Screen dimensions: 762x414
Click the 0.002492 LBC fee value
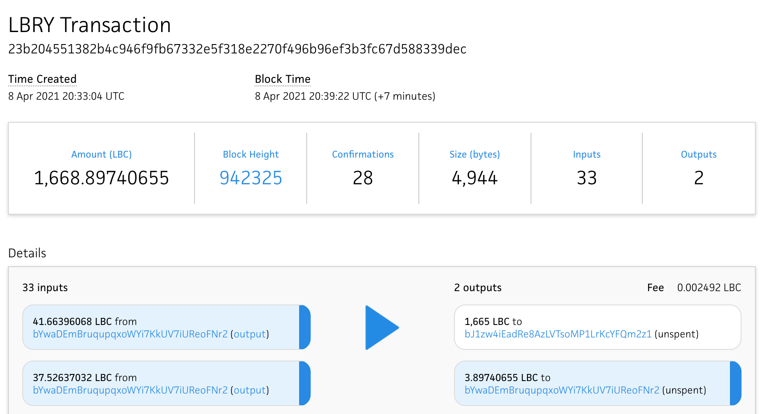click(709, 288)
